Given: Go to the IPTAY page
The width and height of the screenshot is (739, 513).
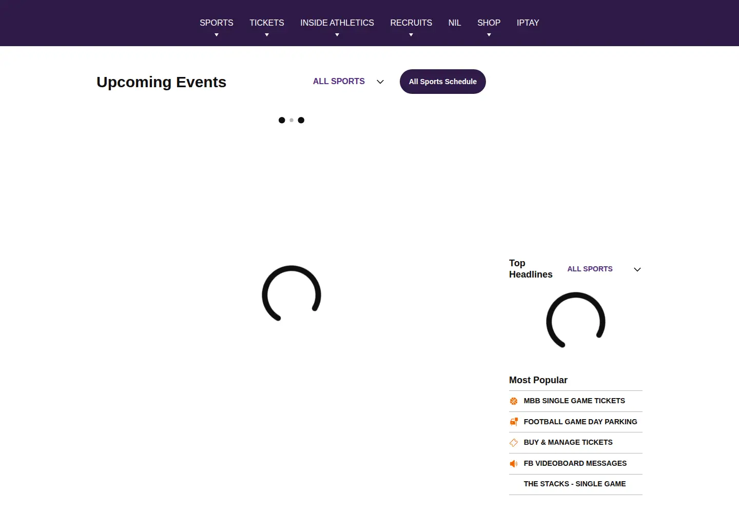Looking at the screenshot, I should pyautogui.click(x=528, y=23).
